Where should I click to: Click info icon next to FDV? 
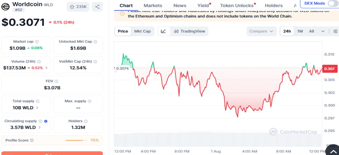(56, 81)
